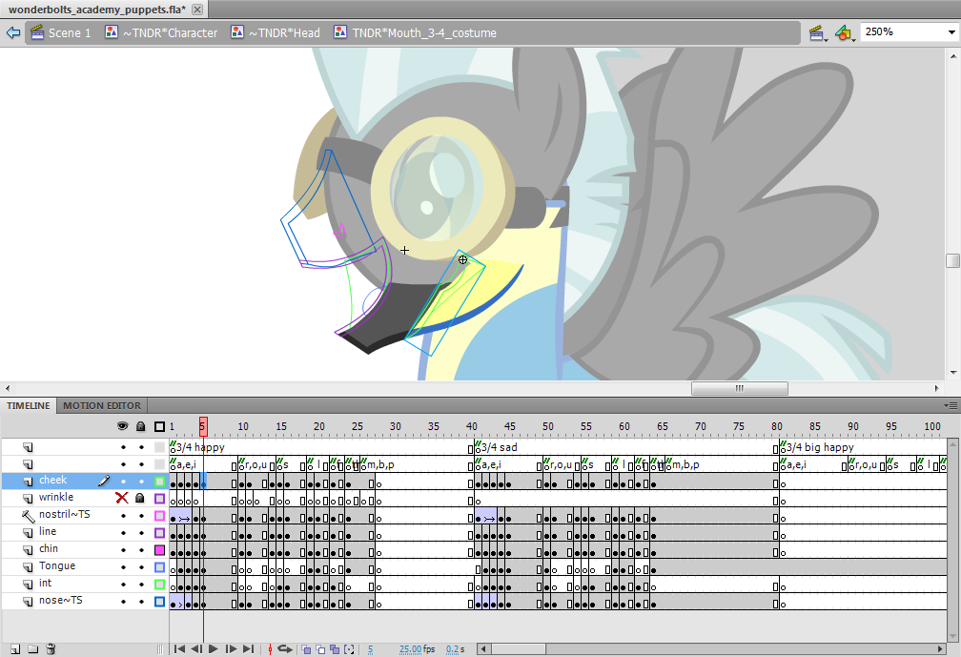Toggle visibility of all layers (eye header)

(x=123, y=426)
